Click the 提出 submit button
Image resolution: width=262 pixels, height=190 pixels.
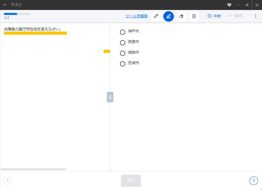tap(131, 181)
